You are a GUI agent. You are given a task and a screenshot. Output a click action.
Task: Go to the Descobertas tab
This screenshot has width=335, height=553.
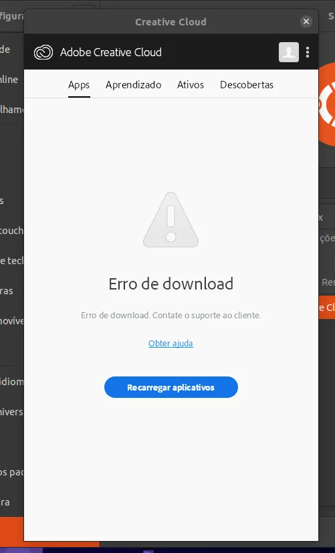tap(247, 85)
